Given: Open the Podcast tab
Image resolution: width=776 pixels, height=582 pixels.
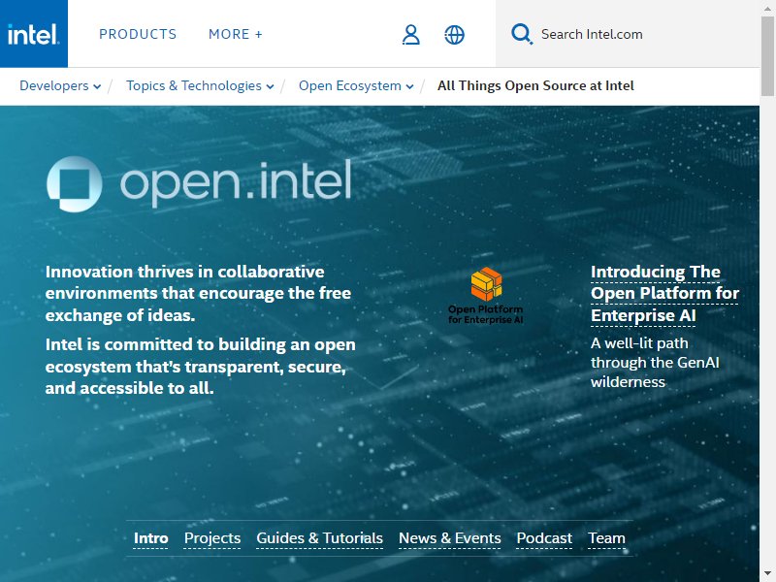Looking at the screenshot, I should tap(544, 538).
